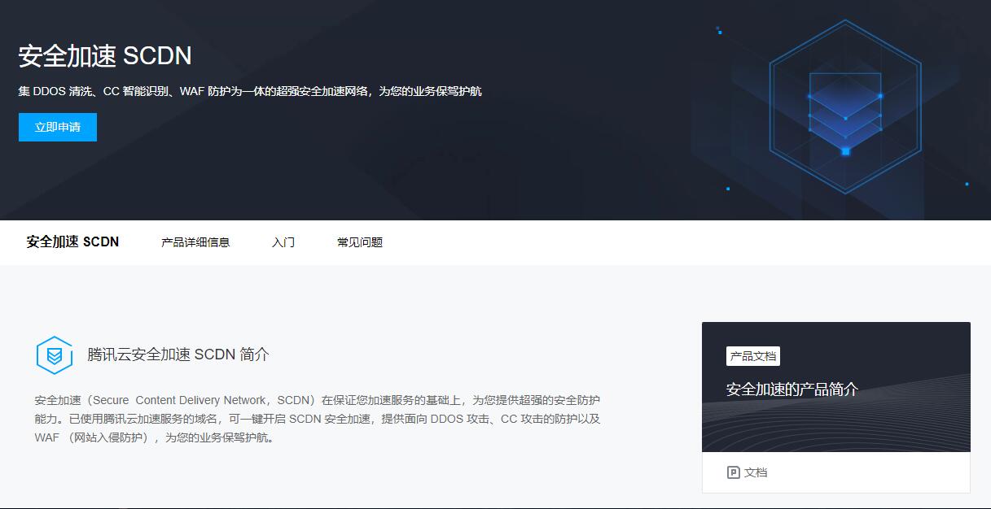Open the 常见问题 tab
Screen dimensions: 991x509
(360, 242)
